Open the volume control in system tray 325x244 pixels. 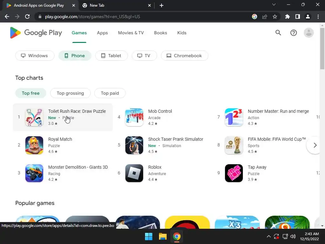click(x=293, y=236)
